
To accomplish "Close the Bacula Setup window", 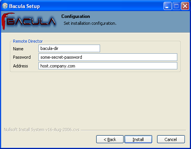I will 185,6.
